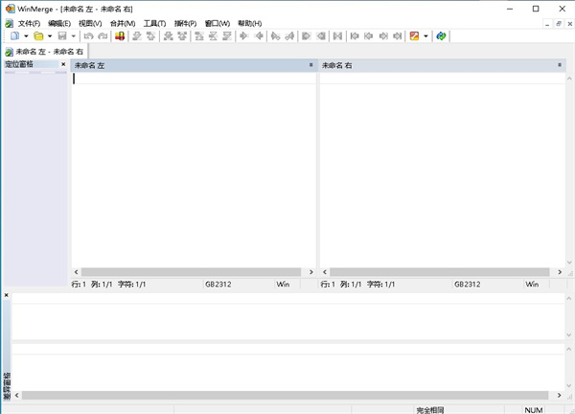This screenshot has height=414, width=575.
Task: Open the 工具(T) menu
Action: pyautogui.click(x=154, y=23)
